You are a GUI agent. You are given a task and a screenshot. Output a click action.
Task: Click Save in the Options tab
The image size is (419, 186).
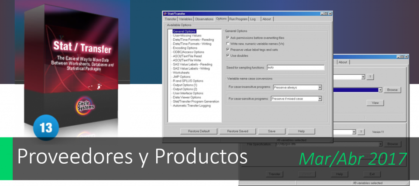pyautogui.click(x=271, y=131)
